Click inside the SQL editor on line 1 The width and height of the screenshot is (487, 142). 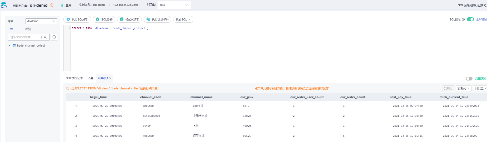point(110,28)
